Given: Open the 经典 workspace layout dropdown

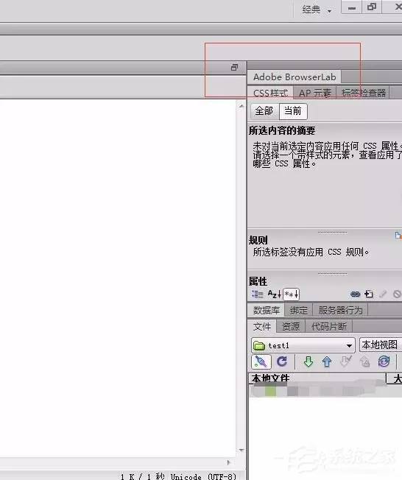Looking at the screenshot, I should (x=317, y=10).
